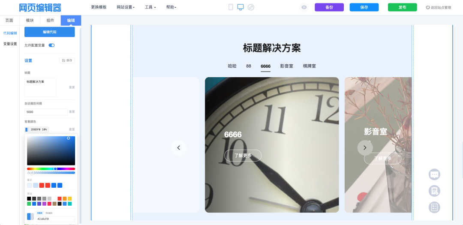The image size is (463, 225).
Task: Click the green 发布 button
Action: 402,7
